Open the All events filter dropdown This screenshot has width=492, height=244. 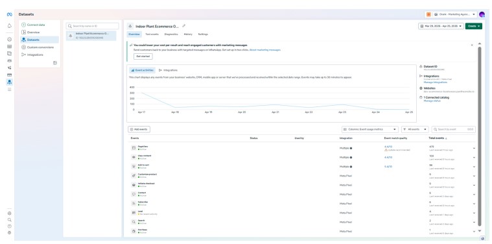click(x=415, y=129)
